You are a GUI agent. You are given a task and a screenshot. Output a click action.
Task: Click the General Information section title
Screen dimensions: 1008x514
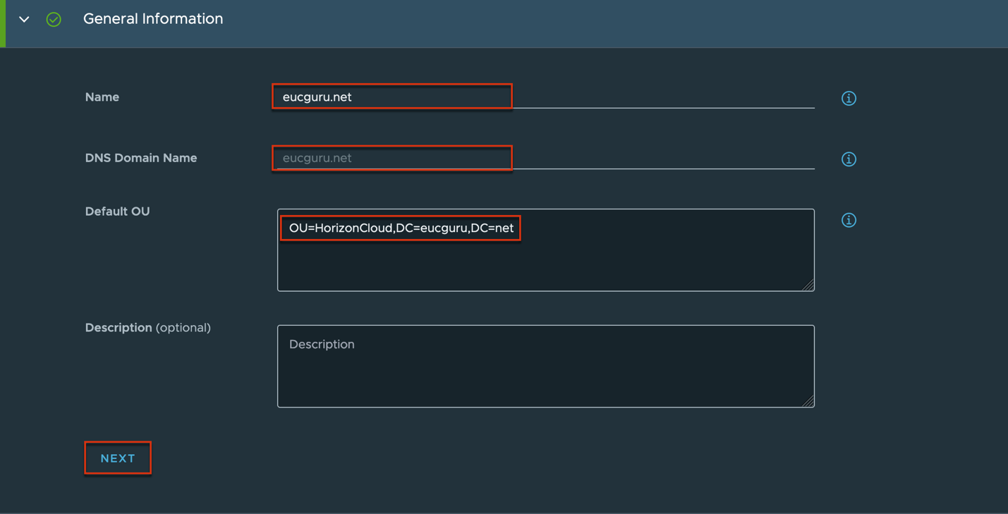click(153, 19)
